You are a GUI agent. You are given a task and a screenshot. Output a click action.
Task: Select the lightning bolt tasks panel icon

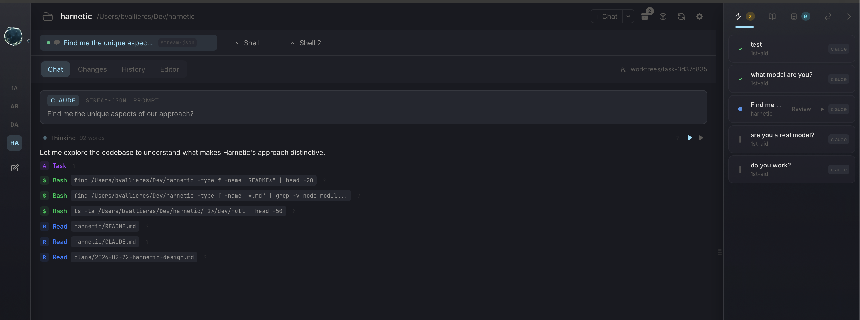click(x=739, y=16)
